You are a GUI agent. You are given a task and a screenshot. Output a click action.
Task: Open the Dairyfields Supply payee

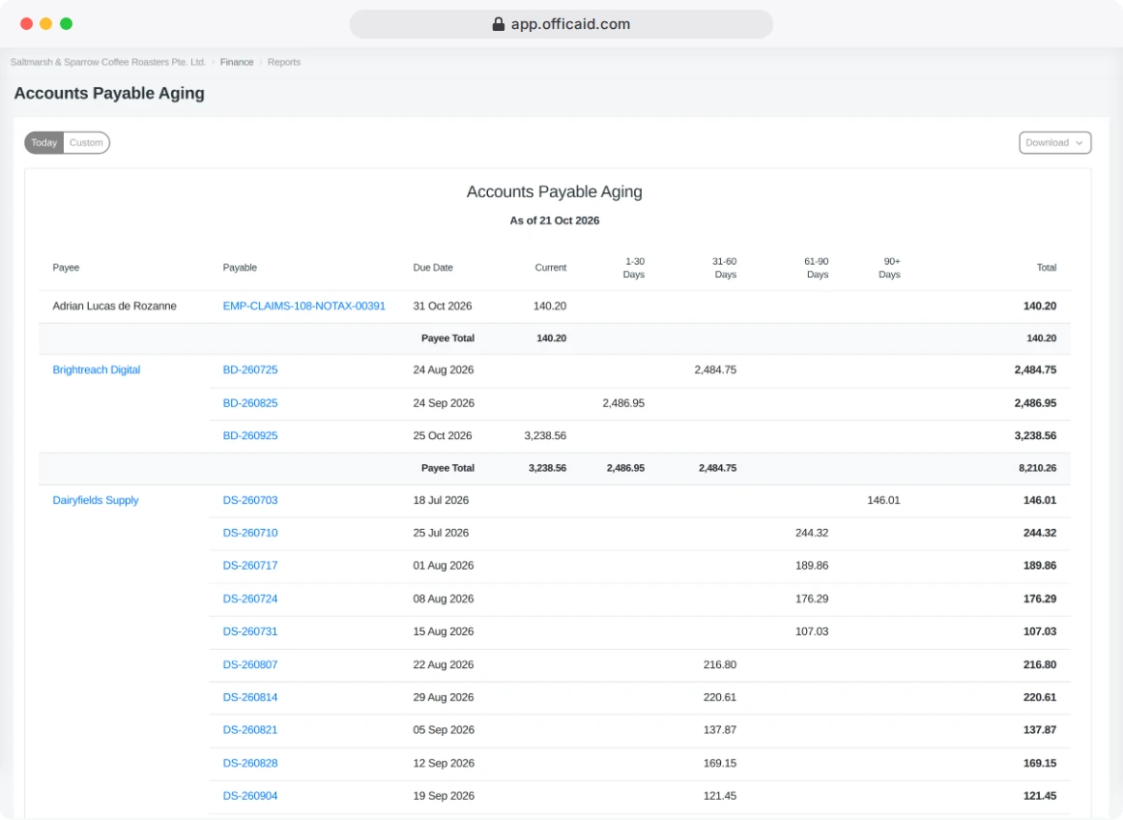tap(96, 500)
